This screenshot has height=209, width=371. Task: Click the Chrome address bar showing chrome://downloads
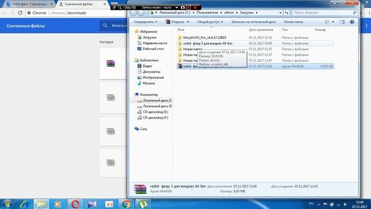click(x=68, y=13)
